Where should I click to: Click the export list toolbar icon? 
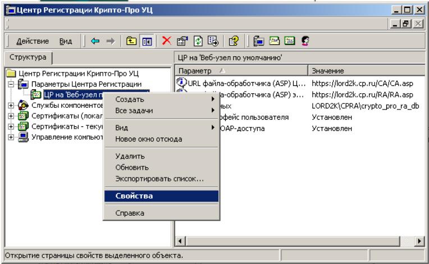tap(213, 41)
